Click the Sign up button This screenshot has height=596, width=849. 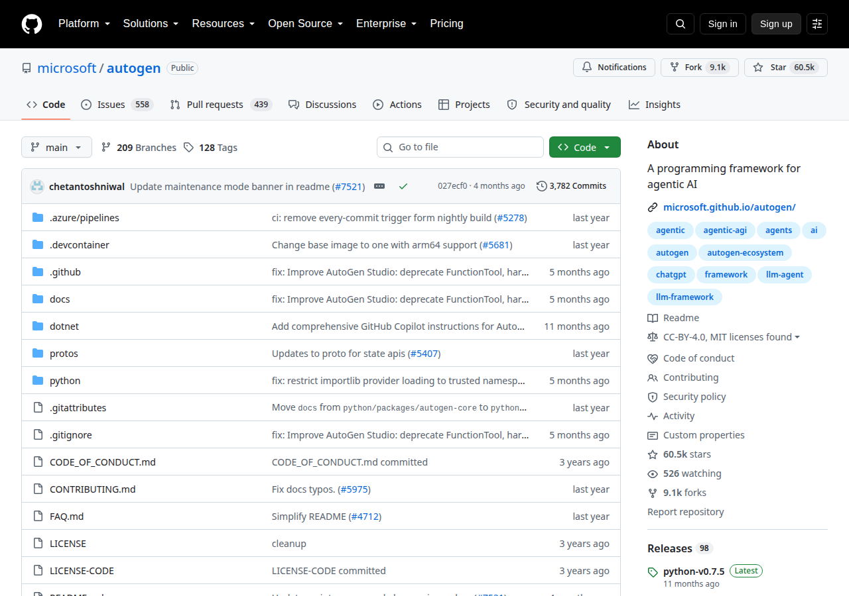click(x=776, y=24)
